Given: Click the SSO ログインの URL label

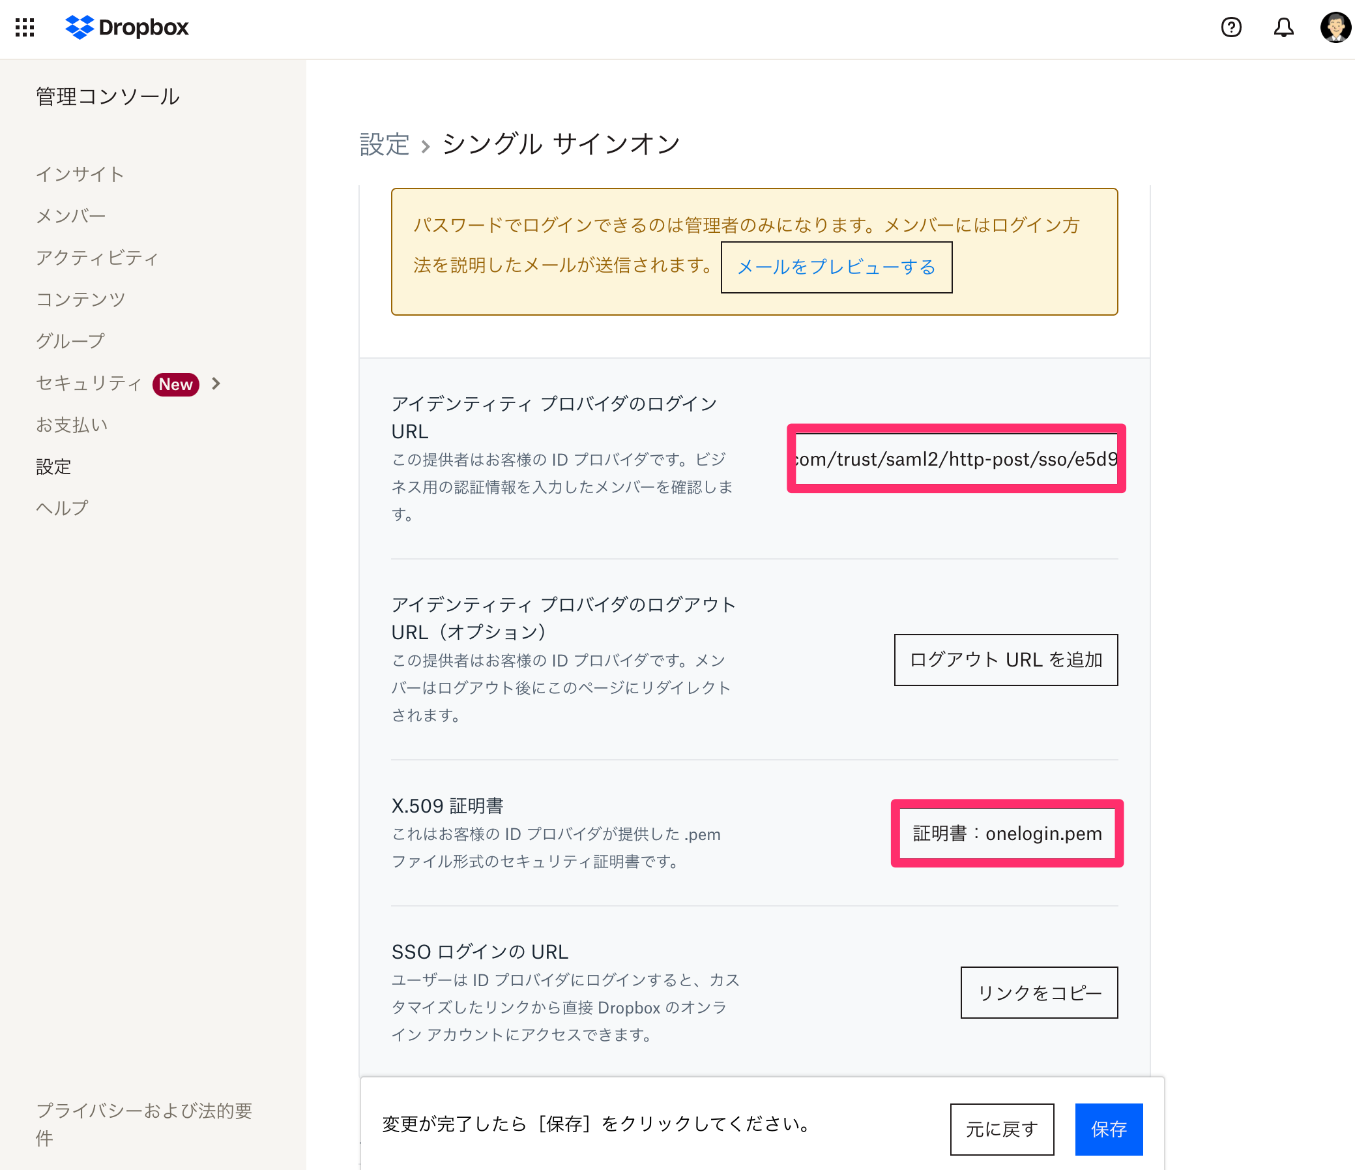Looking at the screenshot, I should click(480, 952).
